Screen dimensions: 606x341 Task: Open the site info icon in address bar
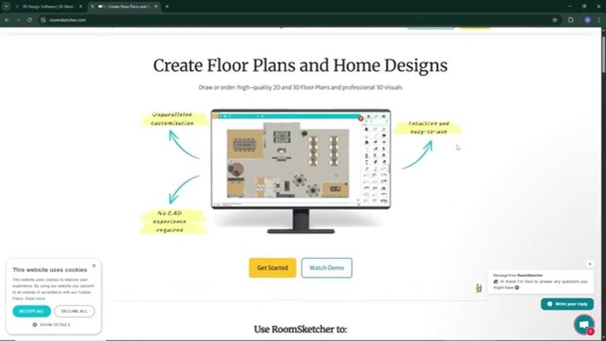(43, 20)
